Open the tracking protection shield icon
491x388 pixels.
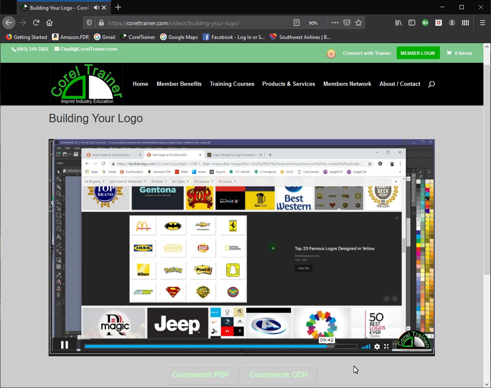tap(89, 23)
